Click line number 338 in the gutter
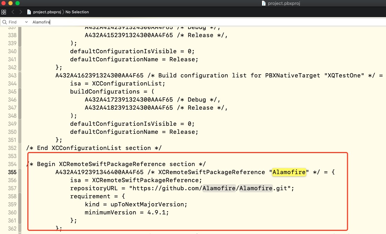Viewport: 386px width, 234px height. (12, 35)
